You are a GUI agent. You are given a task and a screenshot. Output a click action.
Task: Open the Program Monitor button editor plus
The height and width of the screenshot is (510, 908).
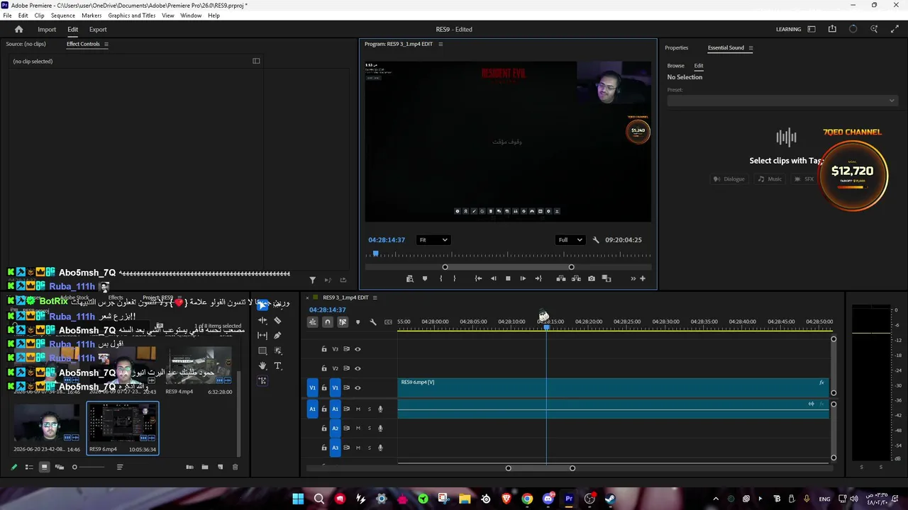643,278
